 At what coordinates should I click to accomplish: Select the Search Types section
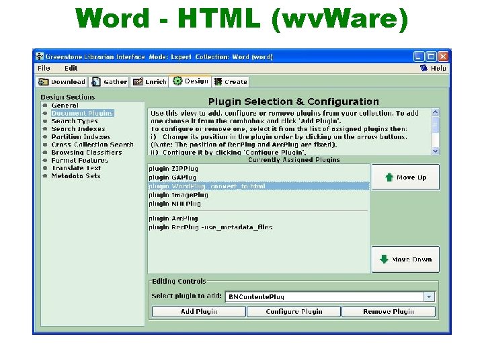tap(75, 121)
